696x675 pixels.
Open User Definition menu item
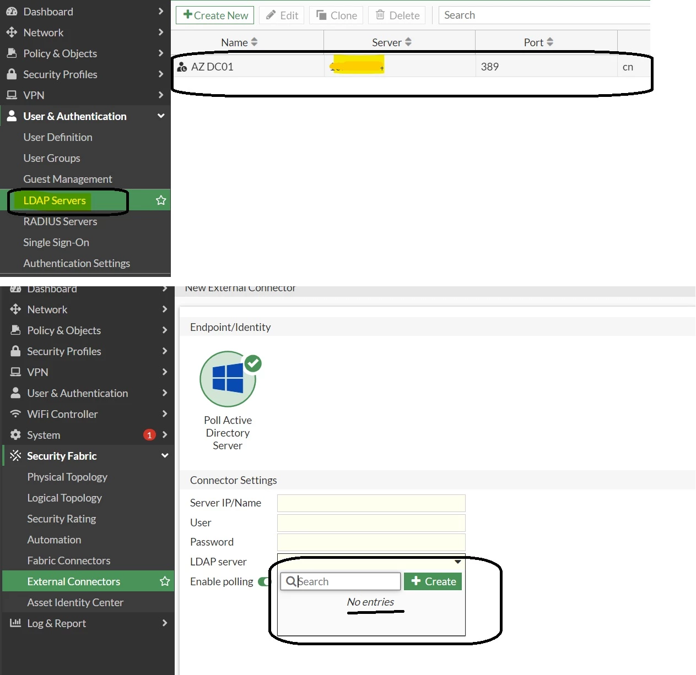point(58,137)
